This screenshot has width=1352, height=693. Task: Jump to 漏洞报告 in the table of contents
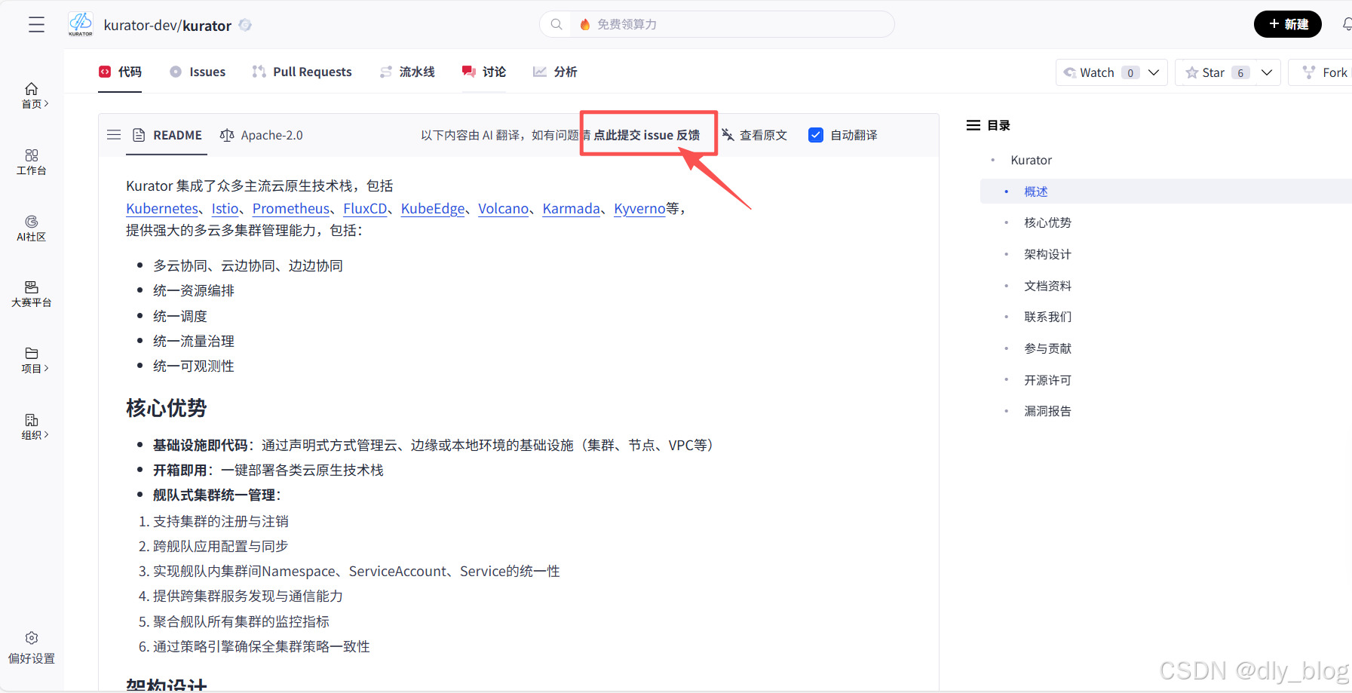pos(1047,411)
